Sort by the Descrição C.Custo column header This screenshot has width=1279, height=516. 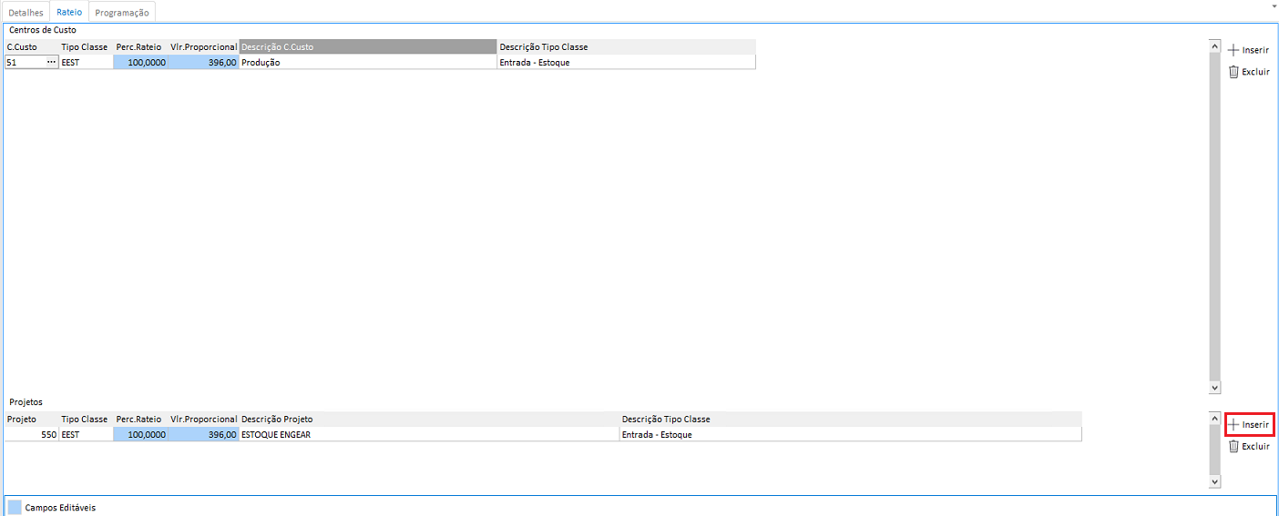coord(368,46)
